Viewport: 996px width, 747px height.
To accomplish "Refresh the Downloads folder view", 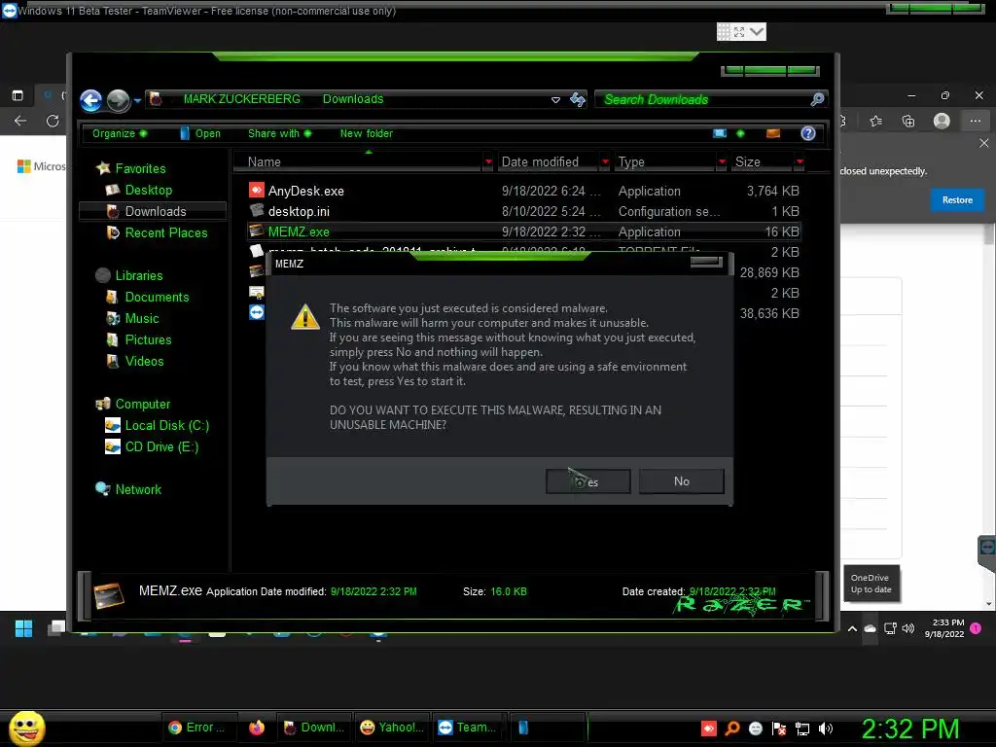I will (x=578, y=99).
